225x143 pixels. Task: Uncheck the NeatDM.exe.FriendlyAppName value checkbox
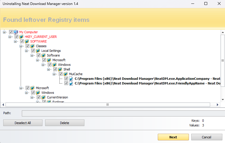[x=66, y=83]
